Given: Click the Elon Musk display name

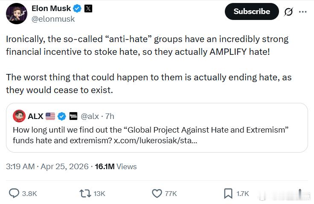Looking at the screenshot, I should [51, 8].
